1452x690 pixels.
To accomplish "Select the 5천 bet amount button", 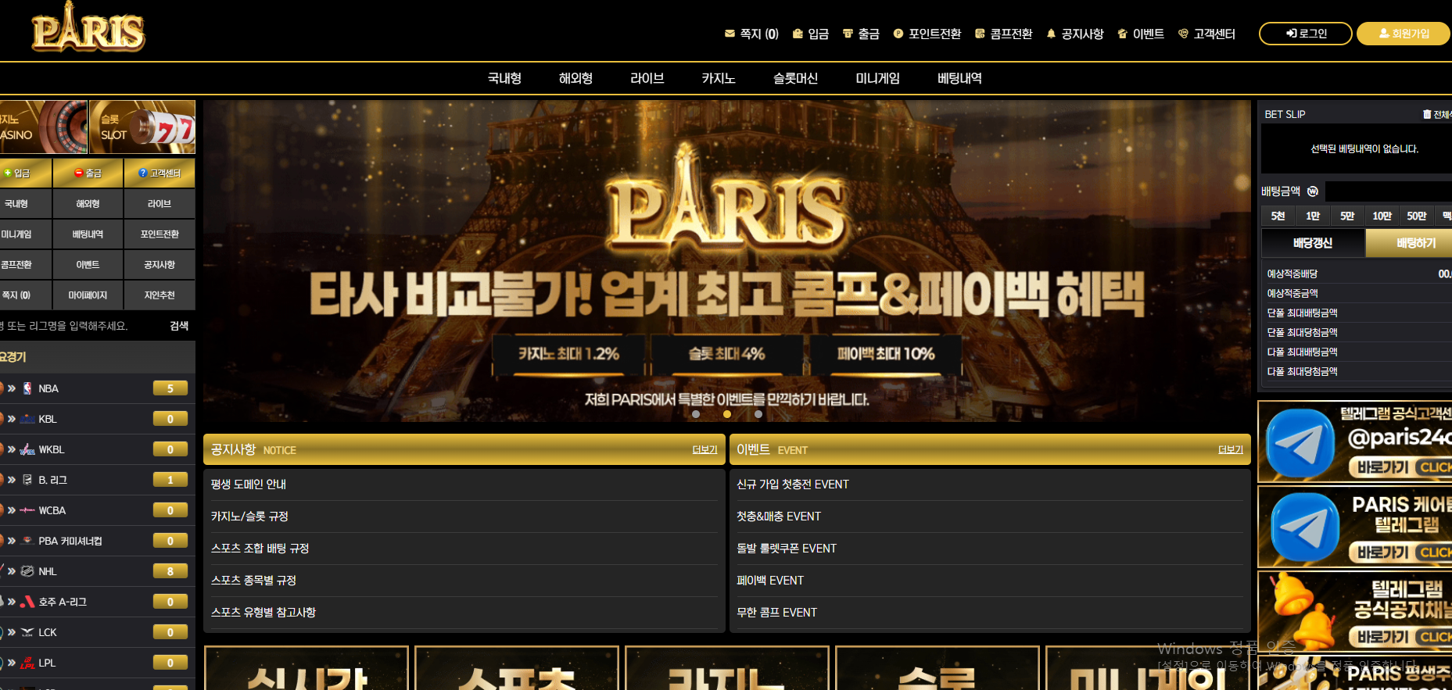I will [x=1278, y=216].
